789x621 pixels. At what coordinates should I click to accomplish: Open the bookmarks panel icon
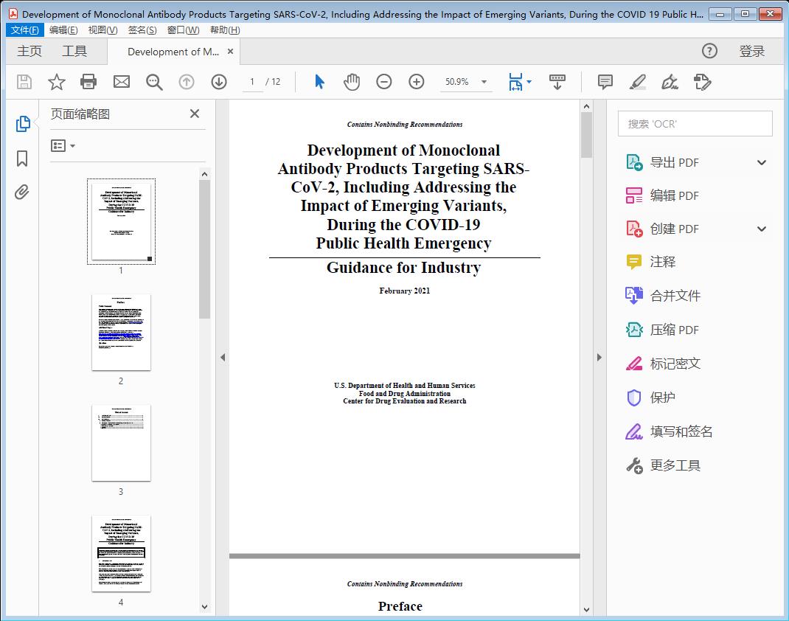pos(22,159)
